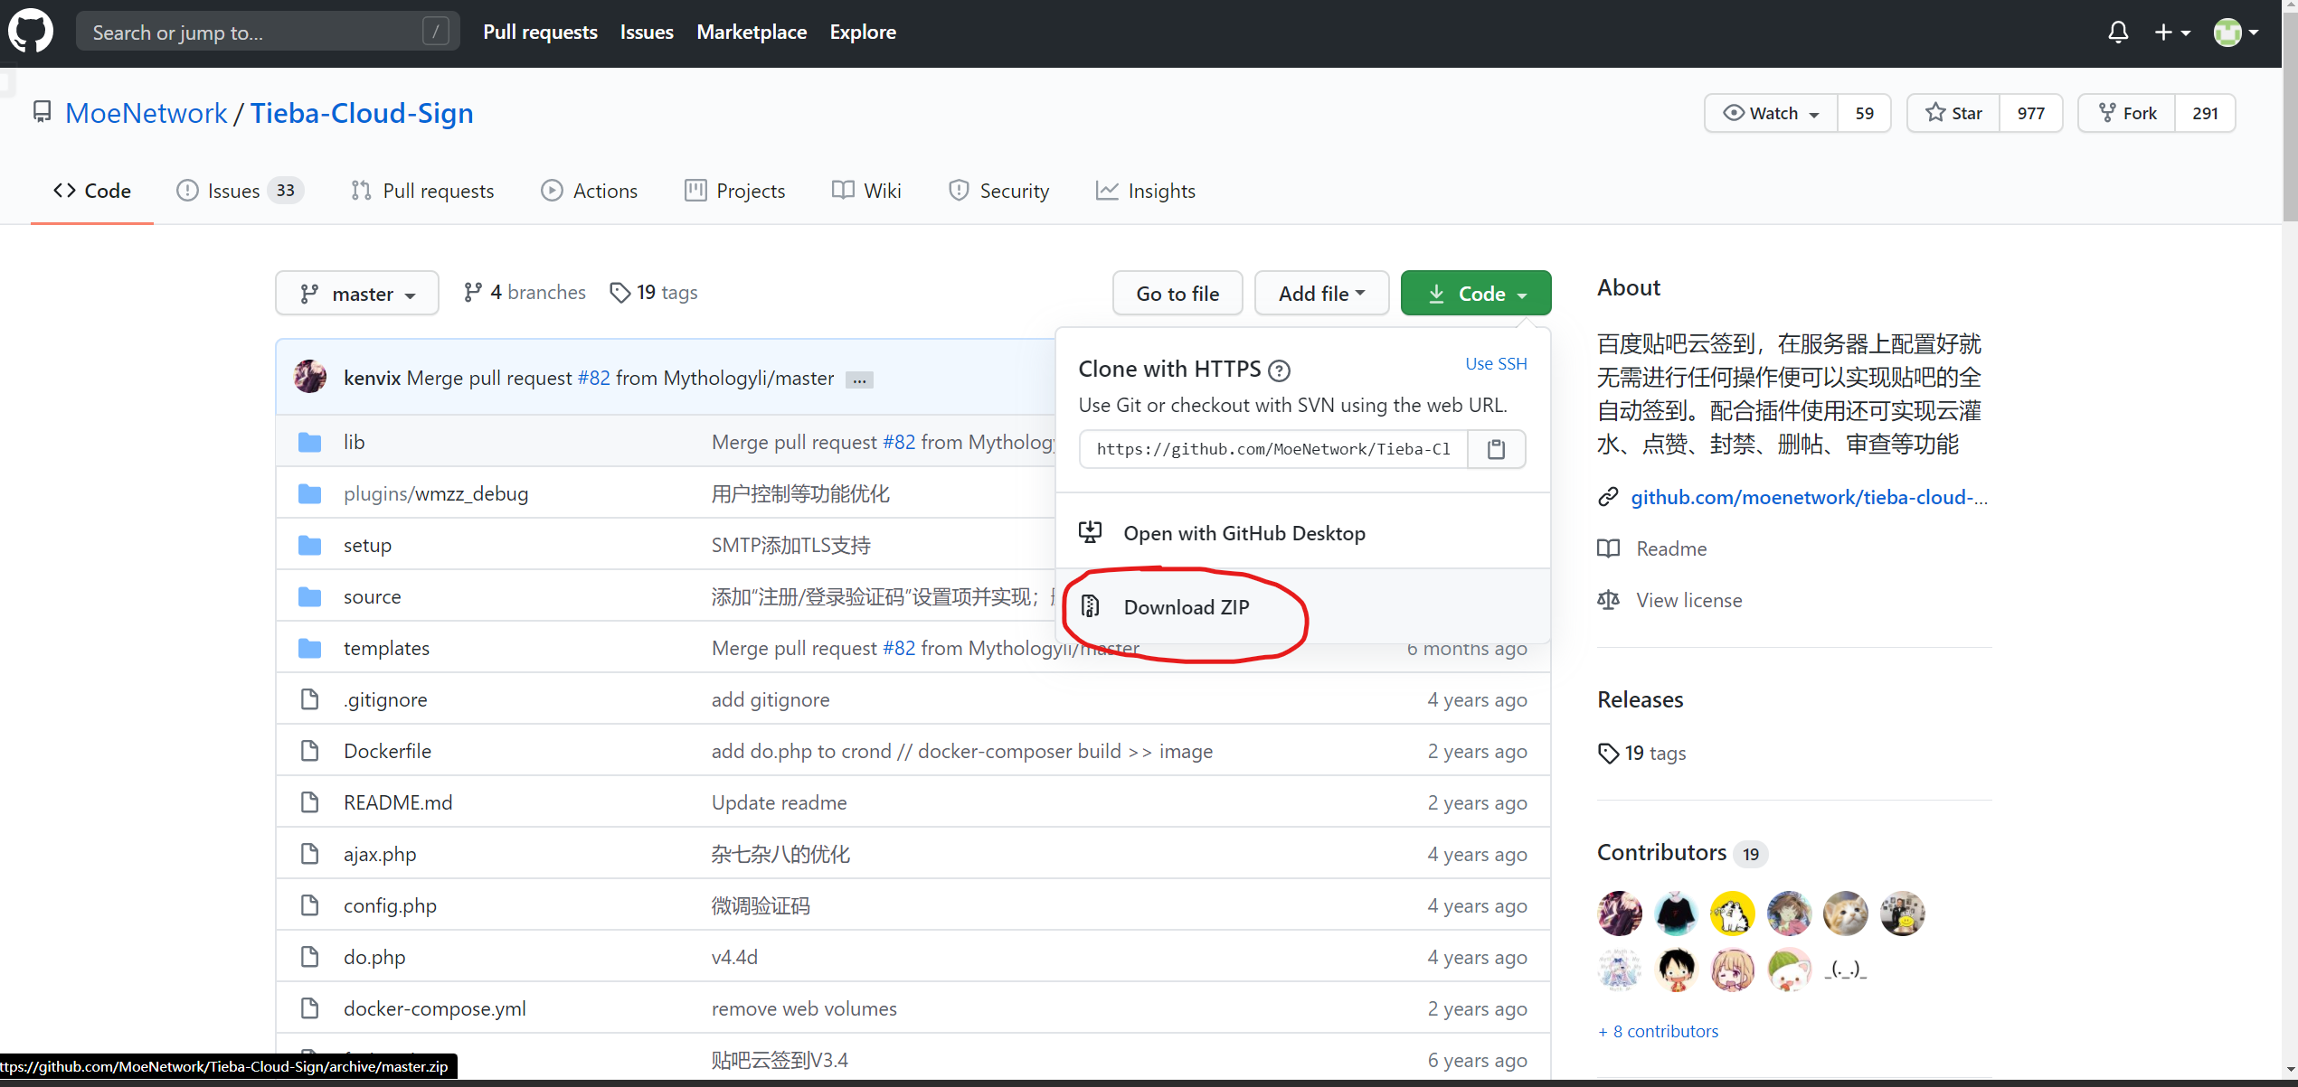Open the .gitignore file
The height and width of the screenshot is (1087, 2298).
tap(385, 699)
